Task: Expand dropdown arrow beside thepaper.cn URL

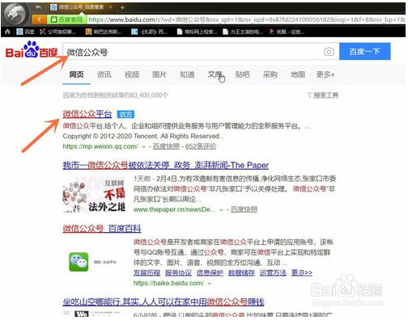Action: click(222, 210)
